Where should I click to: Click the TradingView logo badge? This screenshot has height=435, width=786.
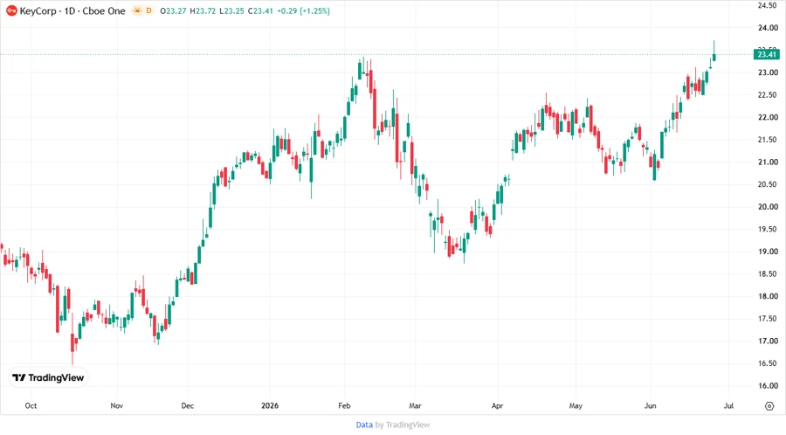pyautogui.click(x=48, y=378)
